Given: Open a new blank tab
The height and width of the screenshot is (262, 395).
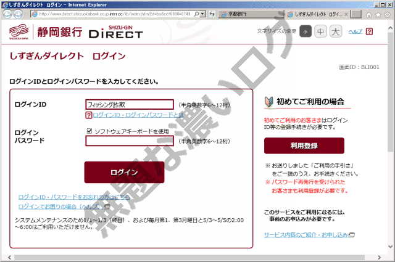Looking at the screenshot, I should [x=355, y=14].
